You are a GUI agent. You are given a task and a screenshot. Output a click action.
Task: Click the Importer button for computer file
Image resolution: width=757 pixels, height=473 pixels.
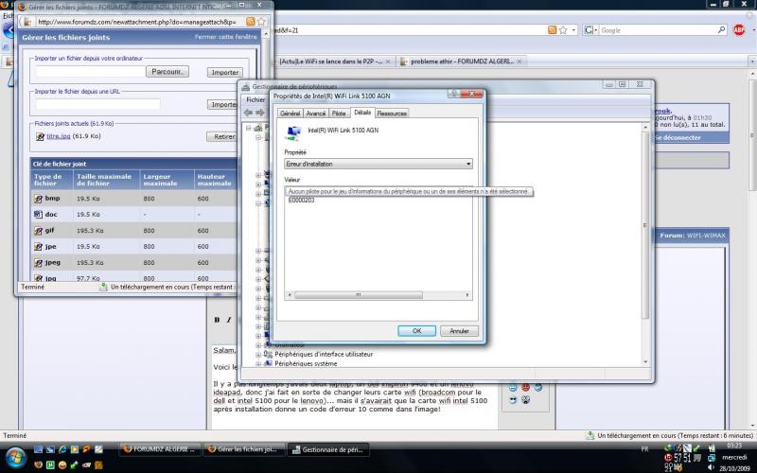click(x=224, y=73)
